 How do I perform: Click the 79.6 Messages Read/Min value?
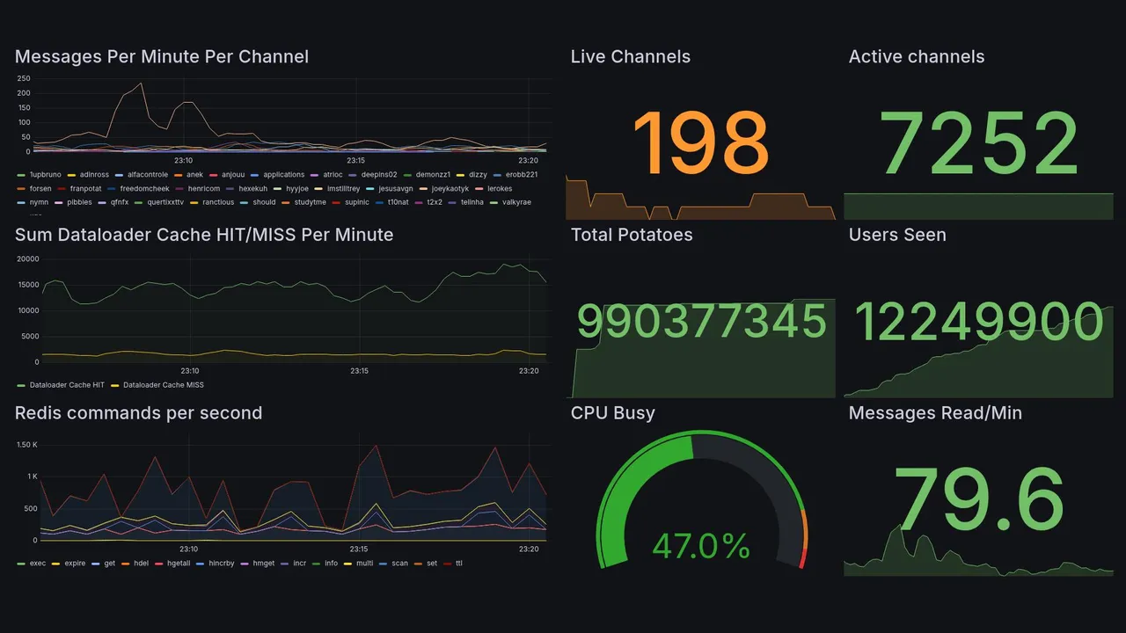click(979, 498)
